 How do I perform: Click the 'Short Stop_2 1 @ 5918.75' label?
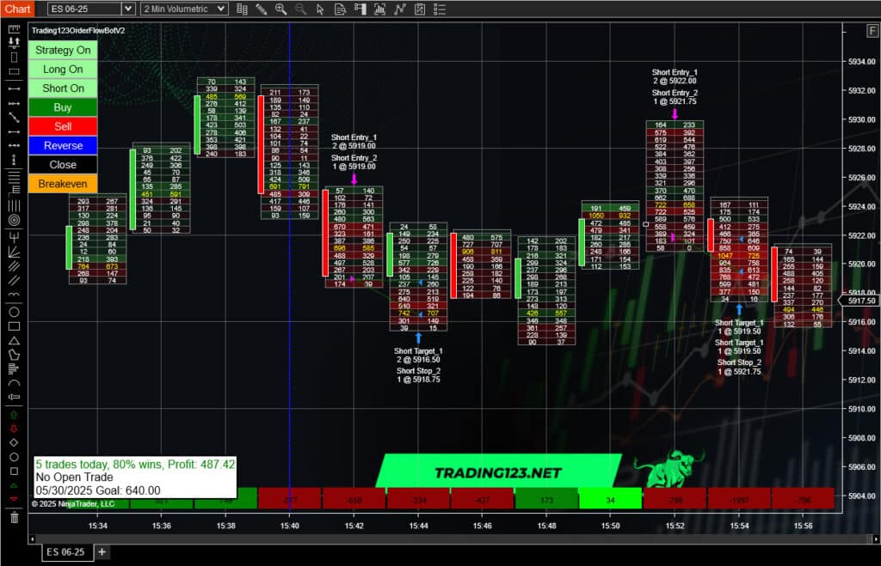tap(418, 375)
